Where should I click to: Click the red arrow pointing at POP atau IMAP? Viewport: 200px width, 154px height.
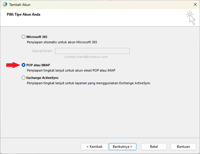coord(13,65)
